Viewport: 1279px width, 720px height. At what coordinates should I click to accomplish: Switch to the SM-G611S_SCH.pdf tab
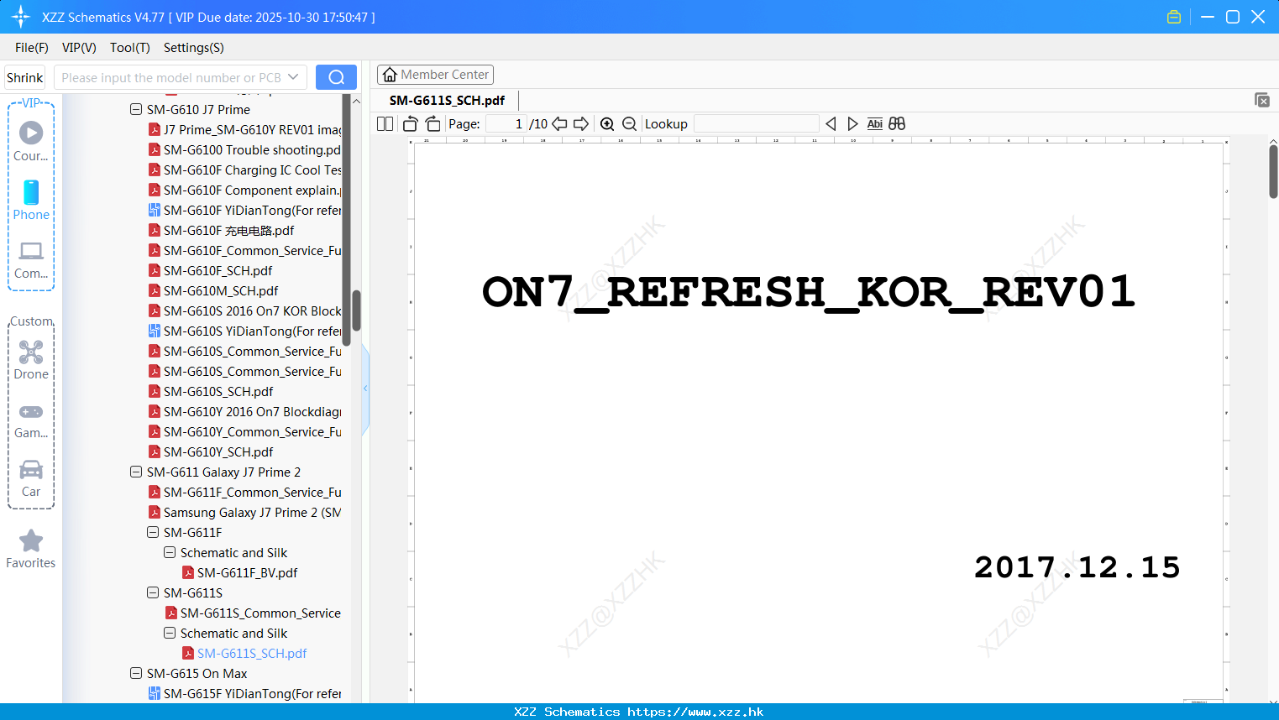click(448, 101)
